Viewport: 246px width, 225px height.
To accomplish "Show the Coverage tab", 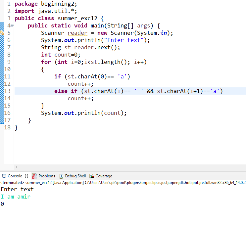I will tap(104, 176).
